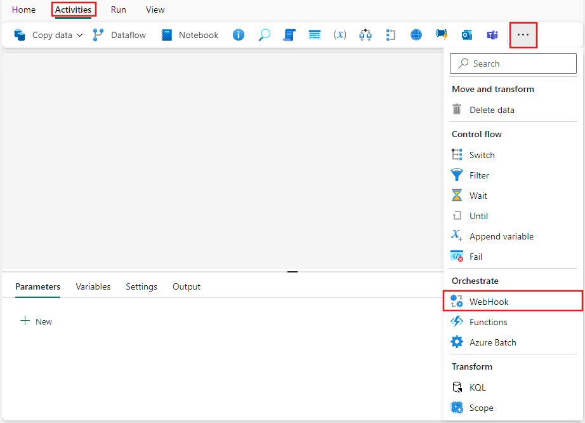This screenshot has height=423, width=585.
Task: Add a Teams activity from the toolbar
Action: pos(492,35)
